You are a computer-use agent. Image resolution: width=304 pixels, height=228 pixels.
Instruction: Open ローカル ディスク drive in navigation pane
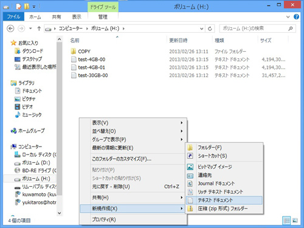tap(39, 154)
